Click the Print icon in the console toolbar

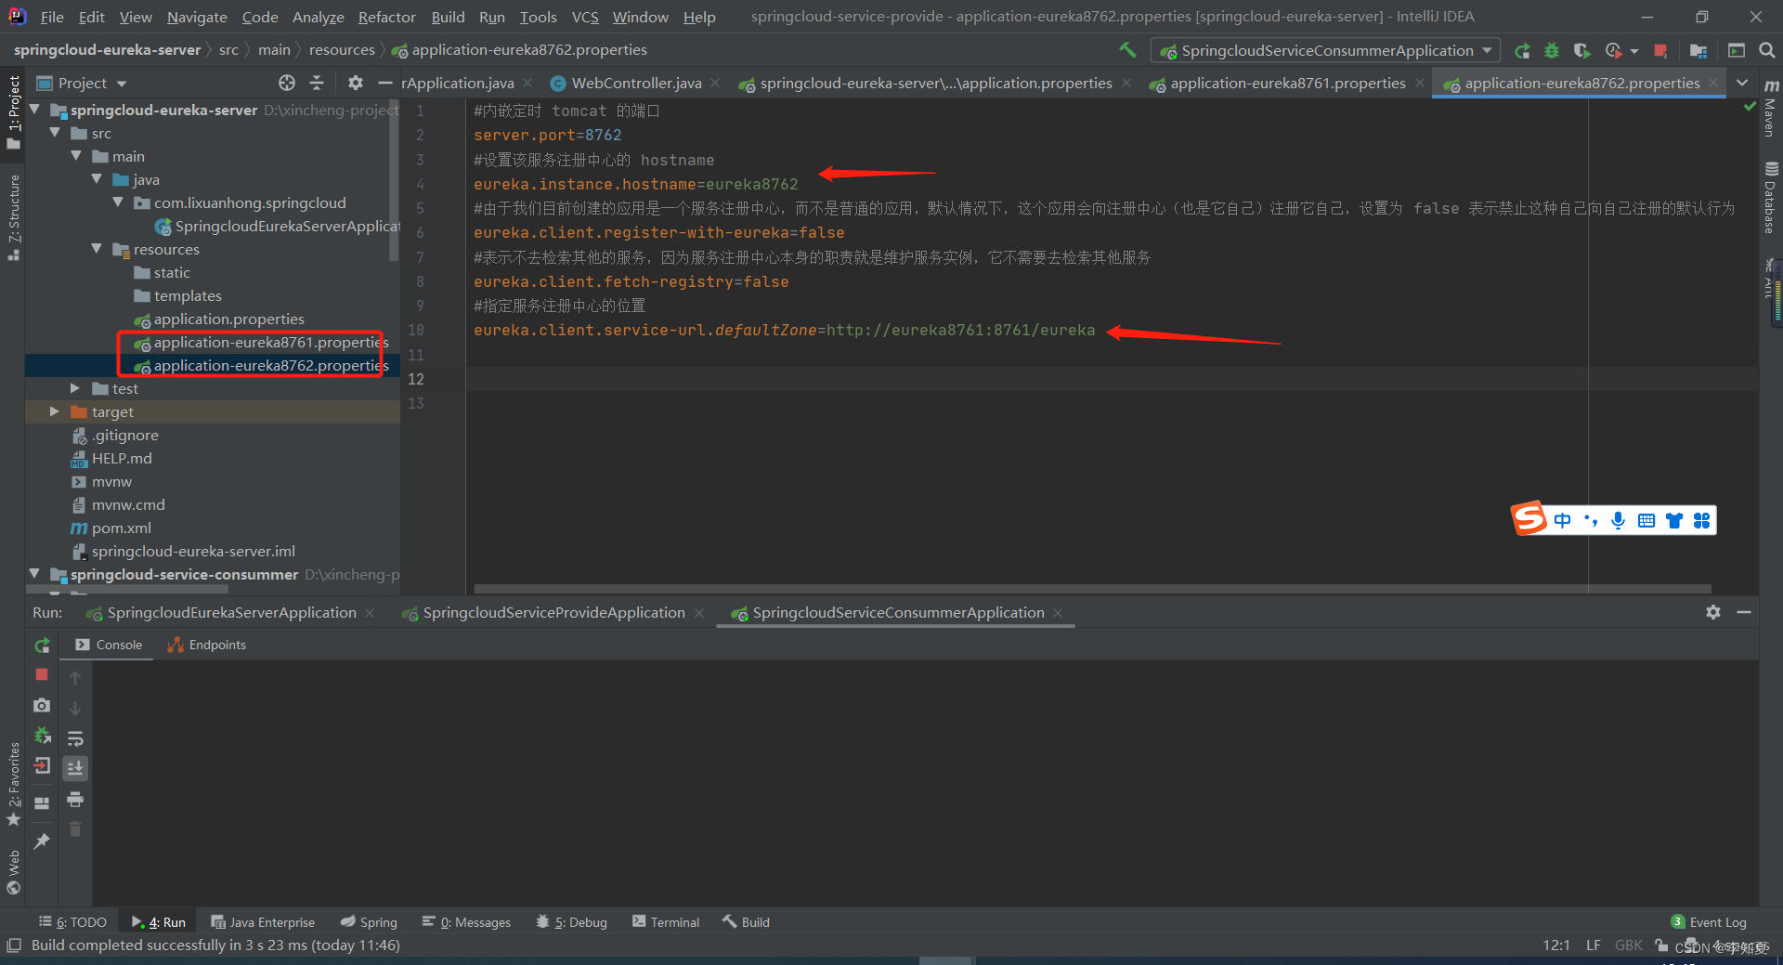[75, 800]
